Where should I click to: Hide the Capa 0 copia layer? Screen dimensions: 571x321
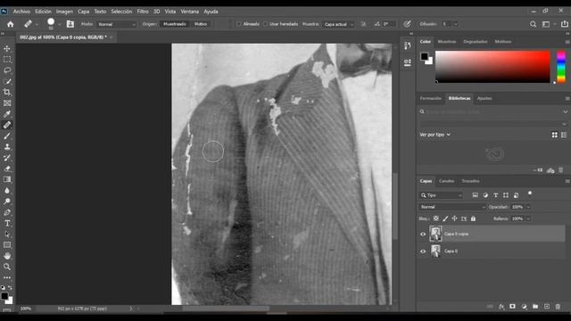coord(423,234)
